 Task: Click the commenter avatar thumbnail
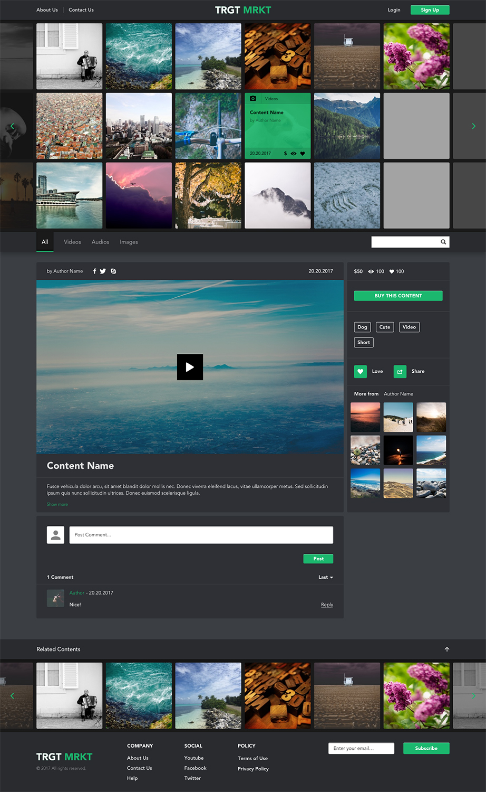coord(55,598)
